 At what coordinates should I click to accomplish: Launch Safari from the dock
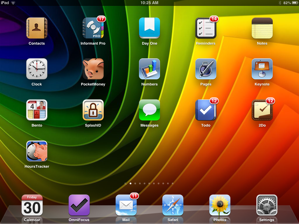173,205
